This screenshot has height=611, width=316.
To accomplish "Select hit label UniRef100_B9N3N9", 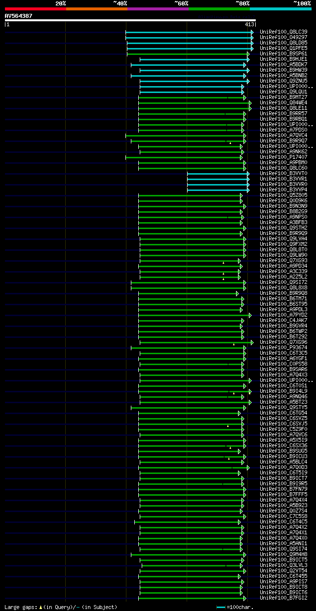I will pos(284,206).
